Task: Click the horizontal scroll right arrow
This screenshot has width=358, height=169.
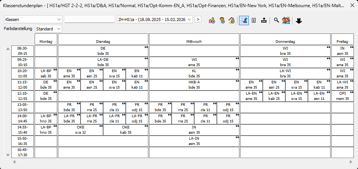Action: pyautogui.click(x=351, y=162)
